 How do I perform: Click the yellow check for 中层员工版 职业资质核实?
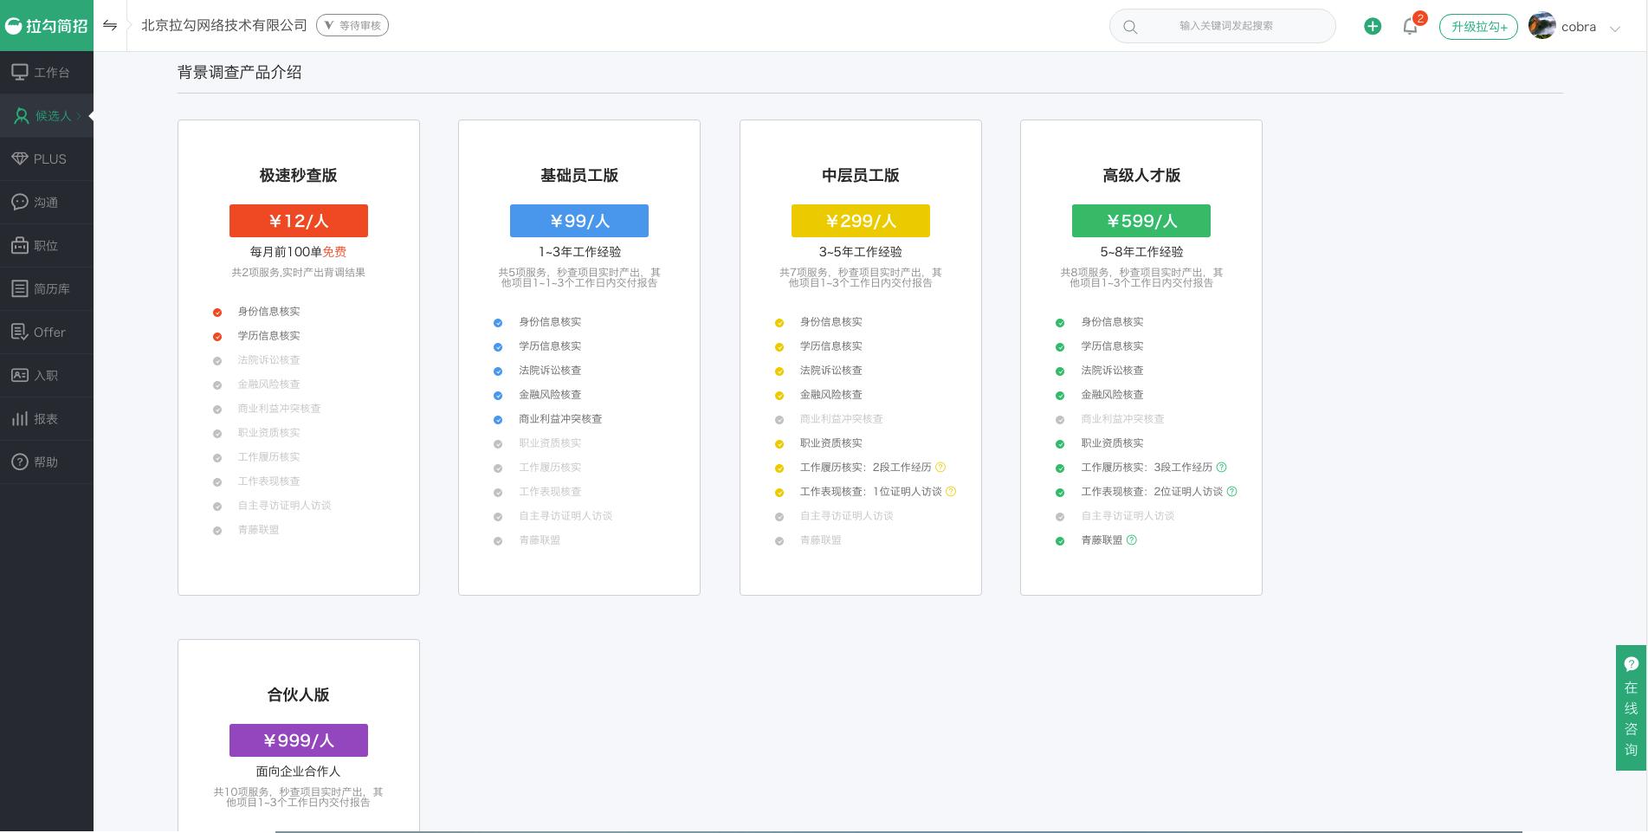tap(779, 444)
